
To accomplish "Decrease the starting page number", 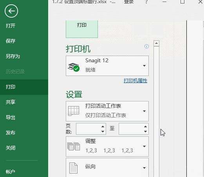I will click(103, 132).
